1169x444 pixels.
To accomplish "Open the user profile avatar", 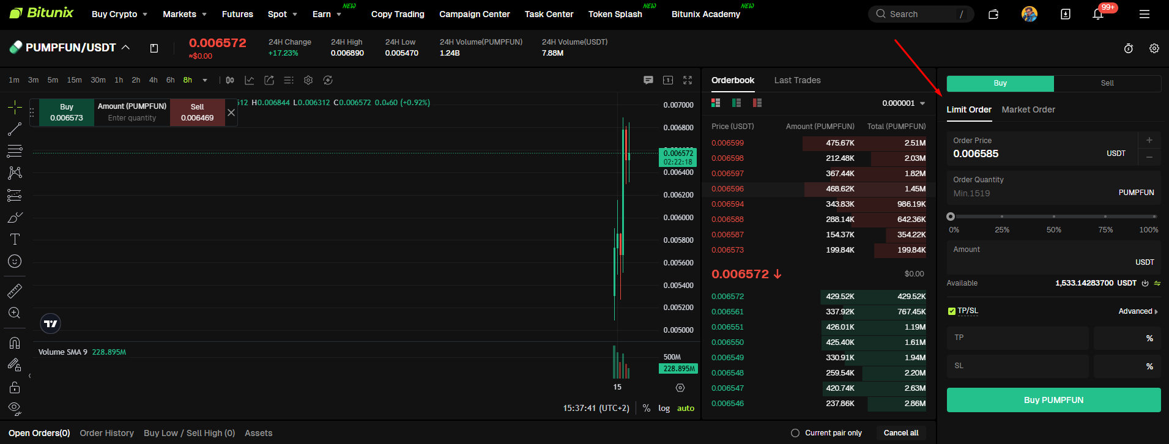I will pyautogui.click(x=1030, y=14).
